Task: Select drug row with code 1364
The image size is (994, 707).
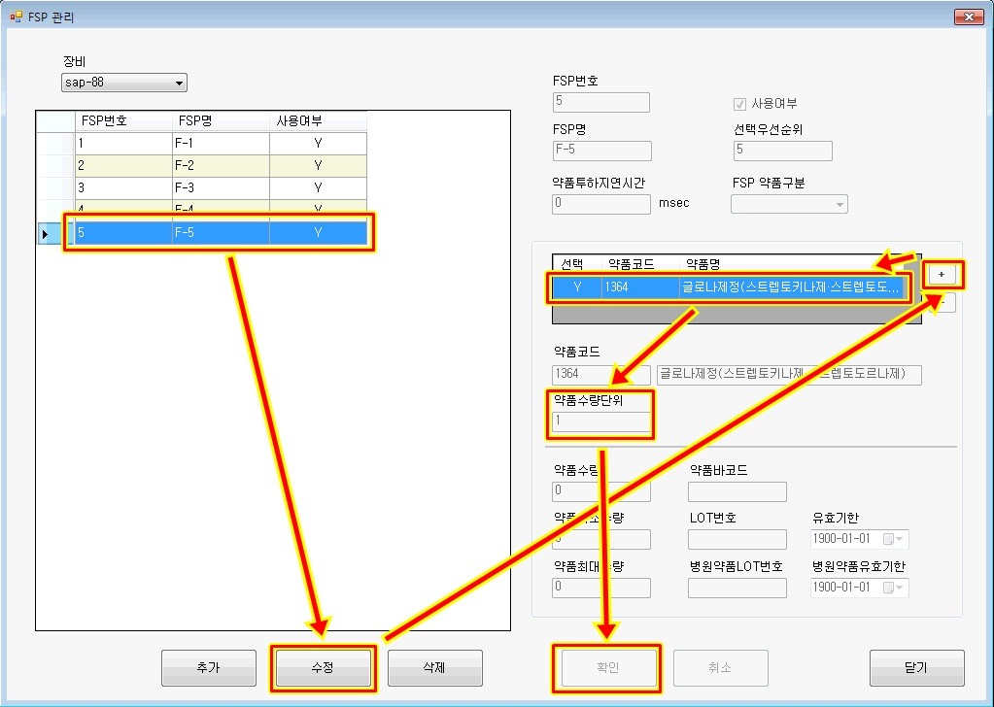Action: (731, 288)
